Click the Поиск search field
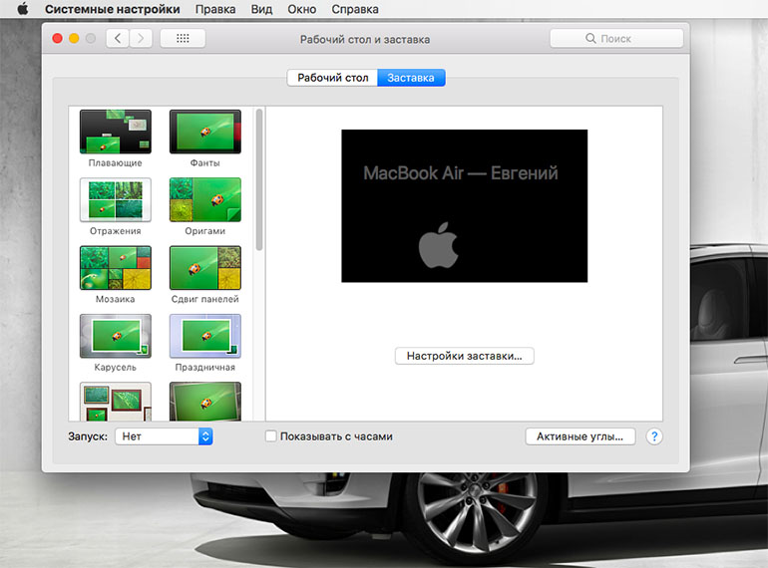 tap(616, 38)
